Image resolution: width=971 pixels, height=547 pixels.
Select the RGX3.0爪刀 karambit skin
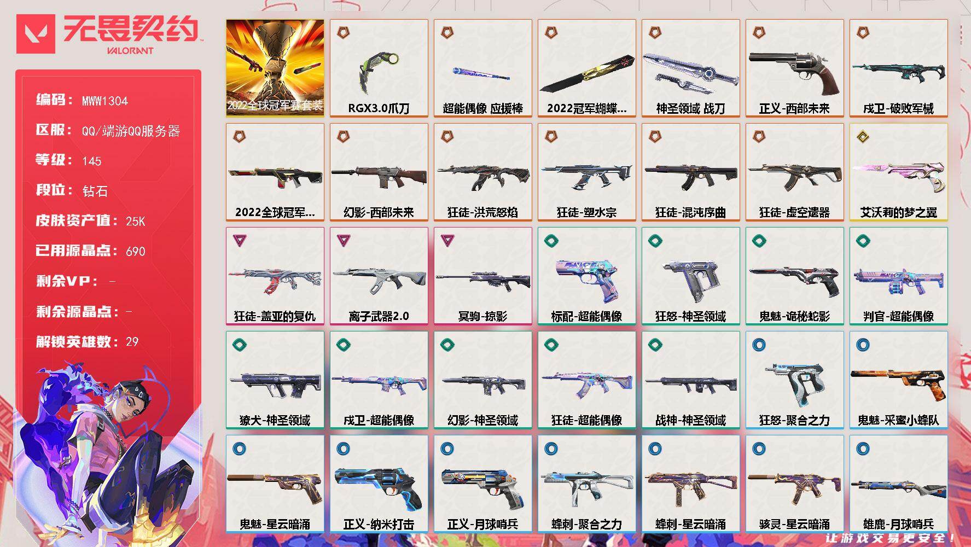click(x=379, y=68)
